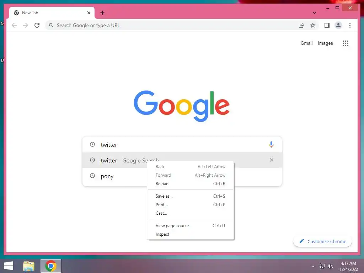This screenshot has height=273, width=364.
Task: Close the New Tab tab
Action: [x=89, y=13]
